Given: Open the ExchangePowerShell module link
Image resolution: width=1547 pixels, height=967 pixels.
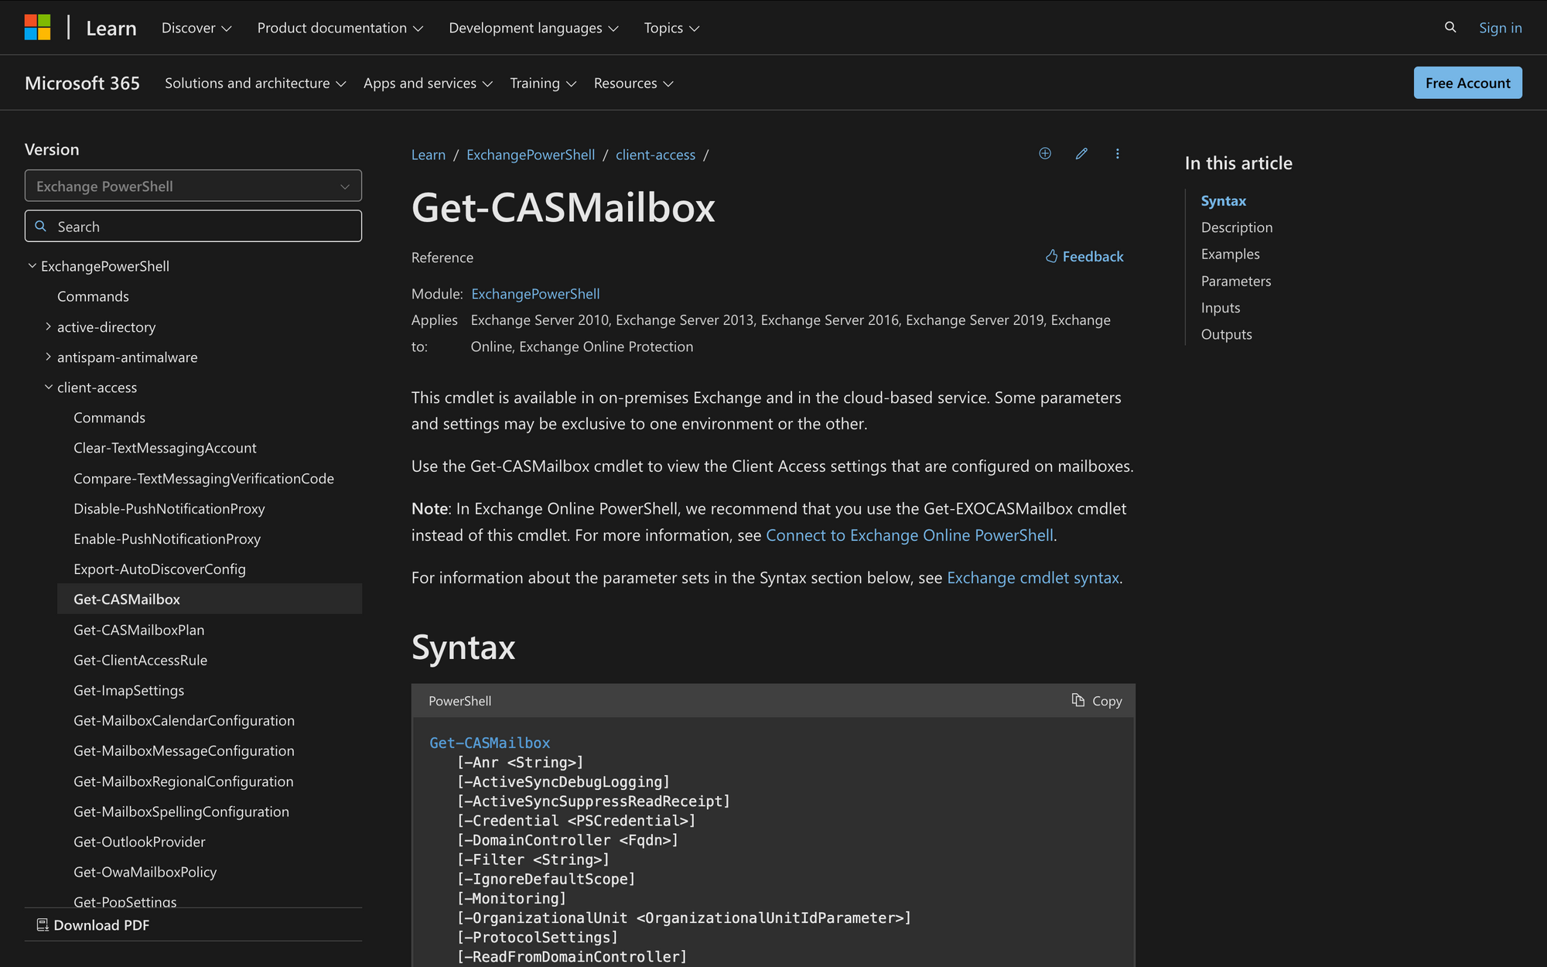Looking at the screenshot, I should pyautogui.click(x=535, y=294).
